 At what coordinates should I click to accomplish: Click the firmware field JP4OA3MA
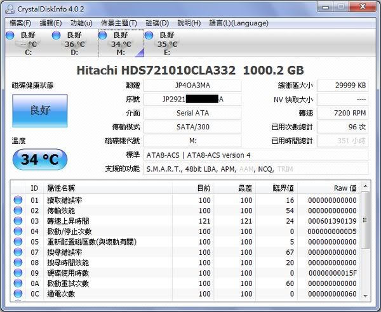pyautogui.click(x=192, y=86)
